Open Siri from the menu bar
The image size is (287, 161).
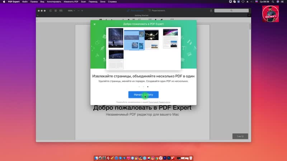[x=278, y=2]
